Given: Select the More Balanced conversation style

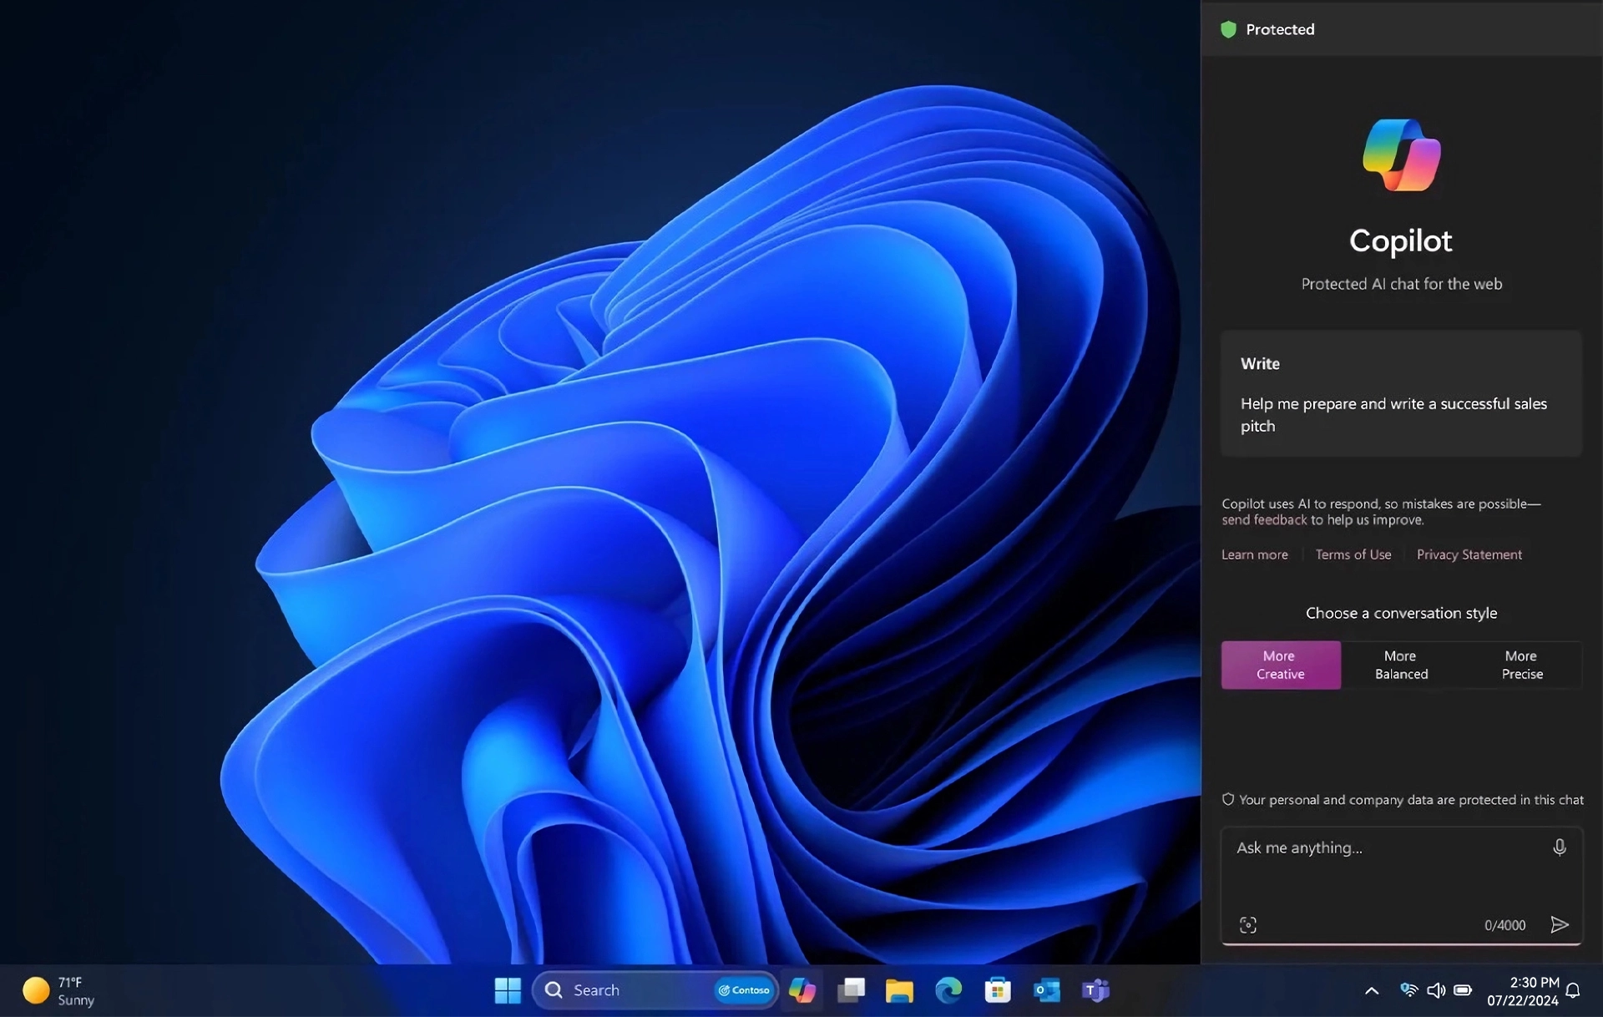Looking at the screenshot, I should click(1401, 665).
